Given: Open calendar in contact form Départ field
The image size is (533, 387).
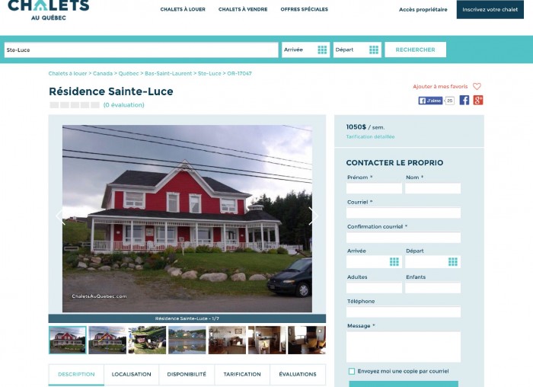Looking at the screenshot, I should (x=453, y=261).
